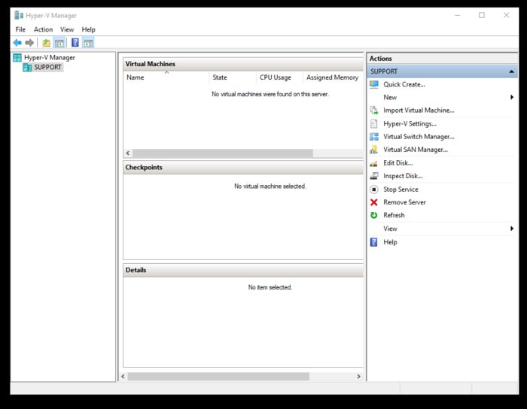Launch Virtual SAN Manager action
Image resolution: width=527 pixels, height=409 pixels.
click(416, 150)
